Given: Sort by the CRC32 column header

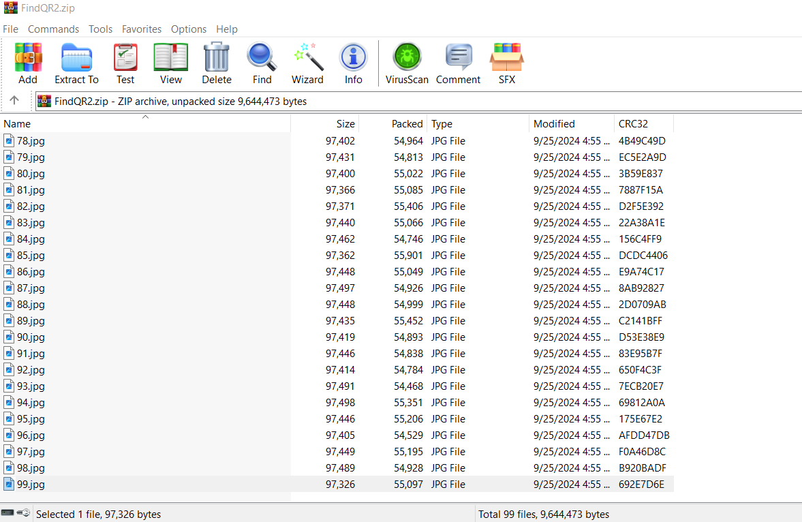Looking at the screenshot, I should click(x=644, y=124).
